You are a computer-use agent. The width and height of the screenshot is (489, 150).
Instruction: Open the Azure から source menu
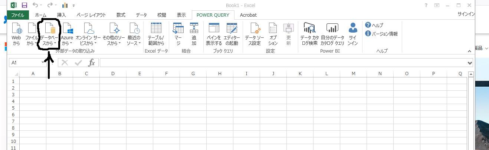point(67,34)
